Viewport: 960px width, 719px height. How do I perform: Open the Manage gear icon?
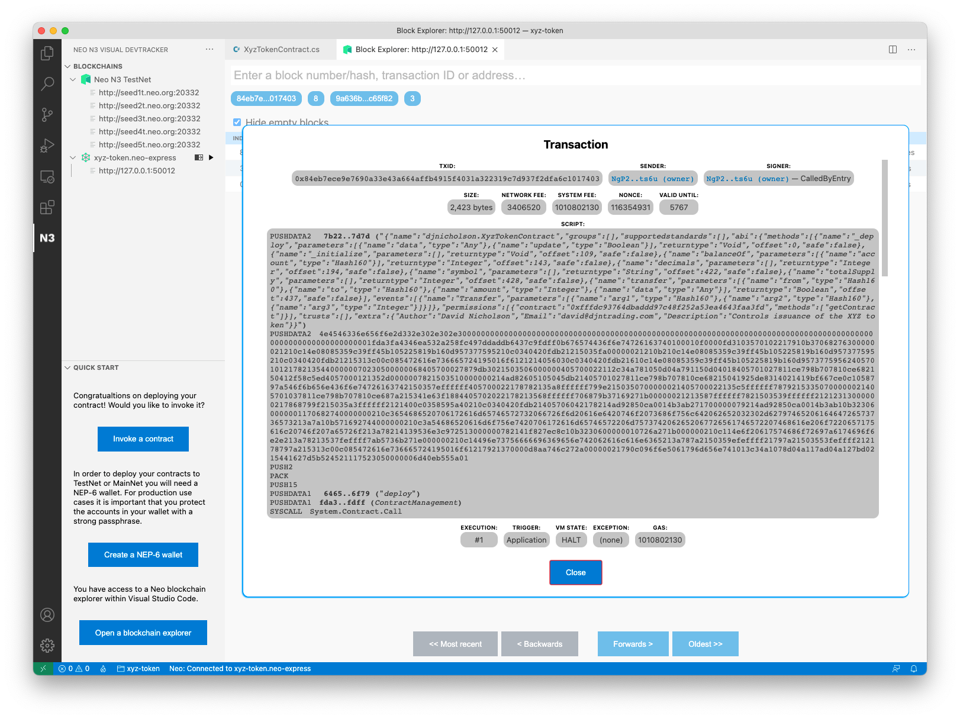point(47,646)
